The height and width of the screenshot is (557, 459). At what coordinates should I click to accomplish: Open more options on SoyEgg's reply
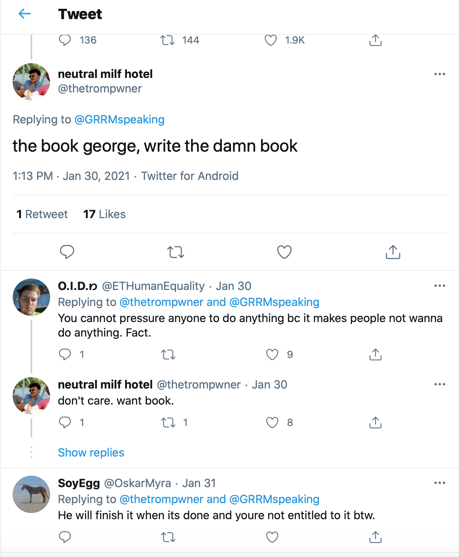coord(439,483)
